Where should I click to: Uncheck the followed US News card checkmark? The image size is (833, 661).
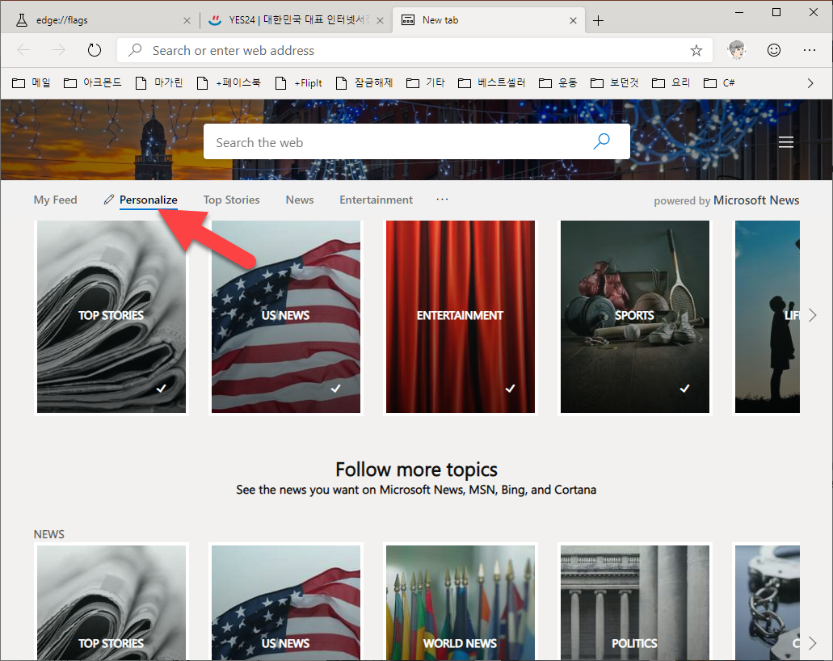pyautogui.click(x=336, y=389)
